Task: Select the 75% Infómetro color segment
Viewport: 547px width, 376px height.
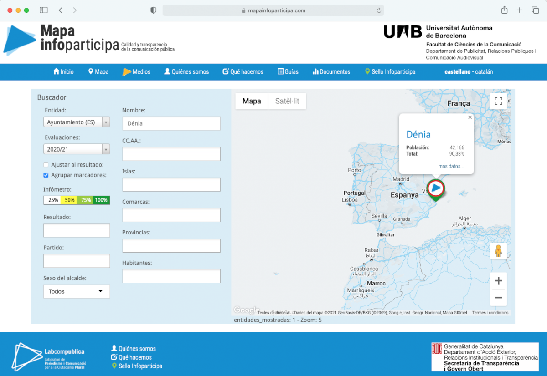Action: [85, 200]
